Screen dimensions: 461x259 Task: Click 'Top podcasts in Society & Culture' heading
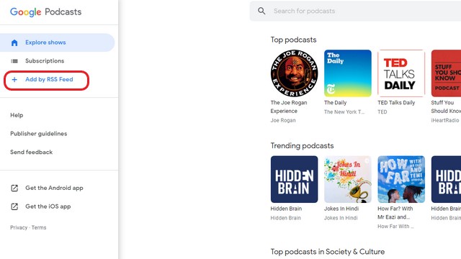328,252
